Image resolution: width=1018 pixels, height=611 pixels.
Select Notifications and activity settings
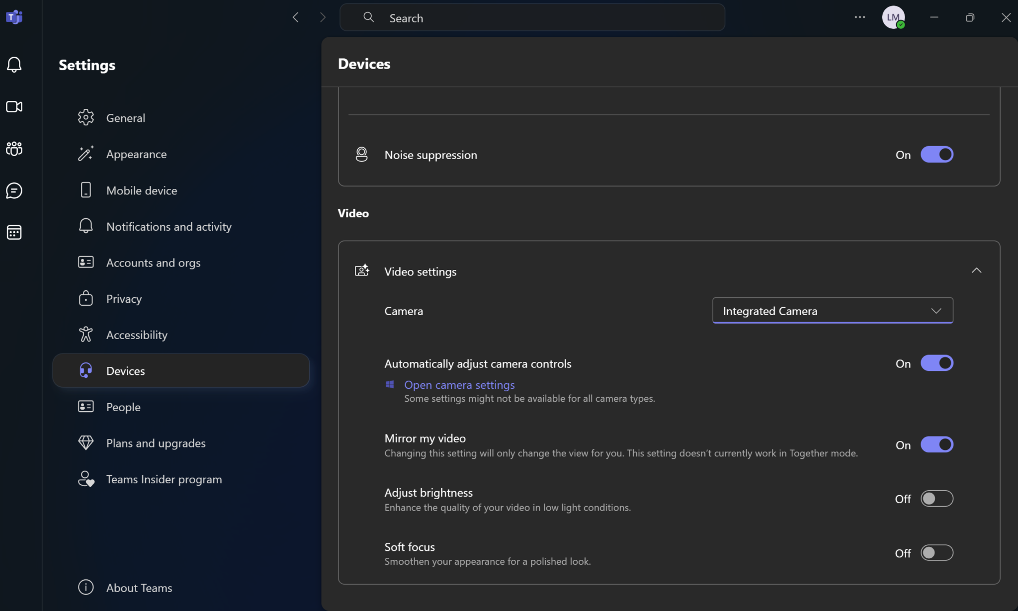169,227
